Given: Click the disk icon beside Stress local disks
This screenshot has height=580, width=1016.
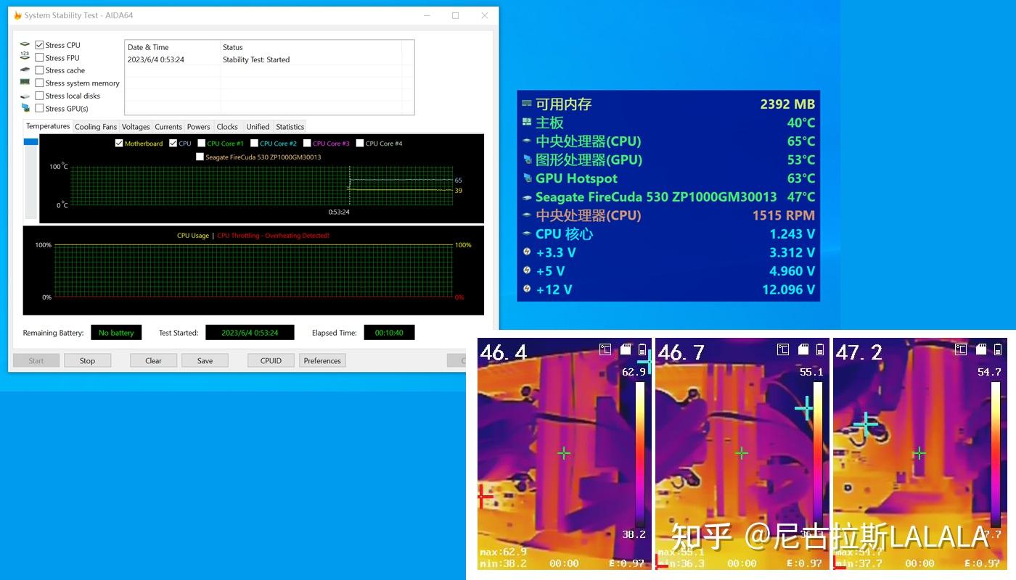Looking at the screenshot, I should tap(25, 96).
